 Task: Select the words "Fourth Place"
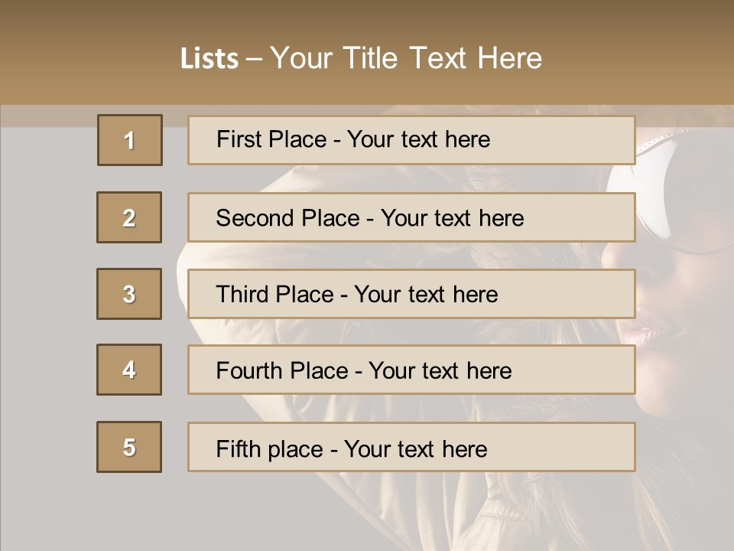tap(281, 371)
